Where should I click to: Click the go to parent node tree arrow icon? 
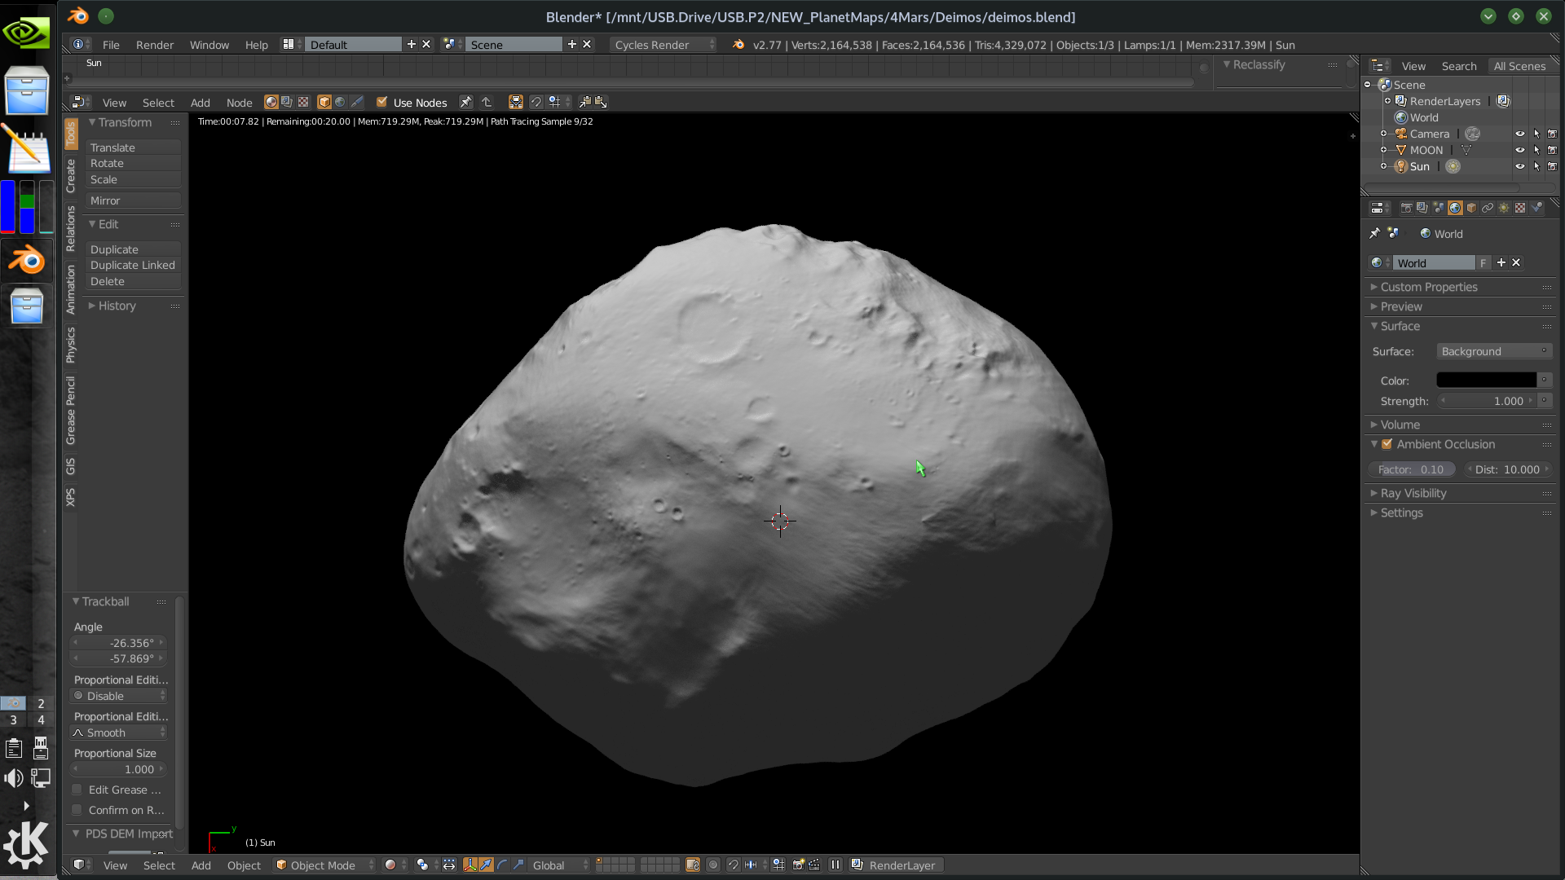tap(487, 102)
